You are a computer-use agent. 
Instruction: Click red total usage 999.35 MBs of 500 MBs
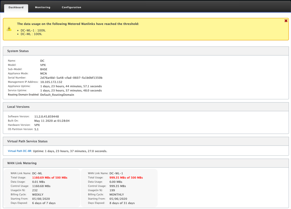(x=126, y=178)
